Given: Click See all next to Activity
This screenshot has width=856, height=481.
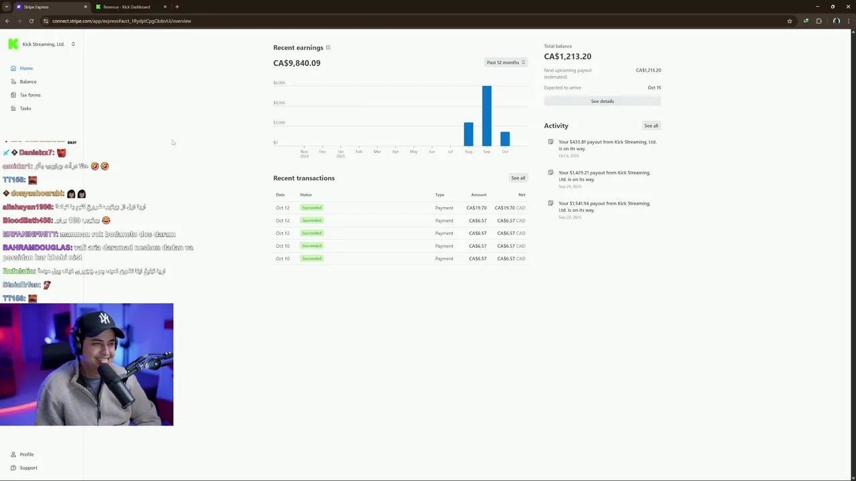Looking at the screenshot, I should (x=651, y=126).
